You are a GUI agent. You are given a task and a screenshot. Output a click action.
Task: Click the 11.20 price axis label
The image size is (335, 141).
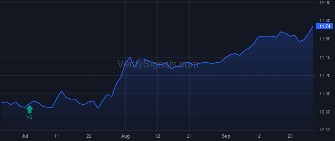(325, 76)
